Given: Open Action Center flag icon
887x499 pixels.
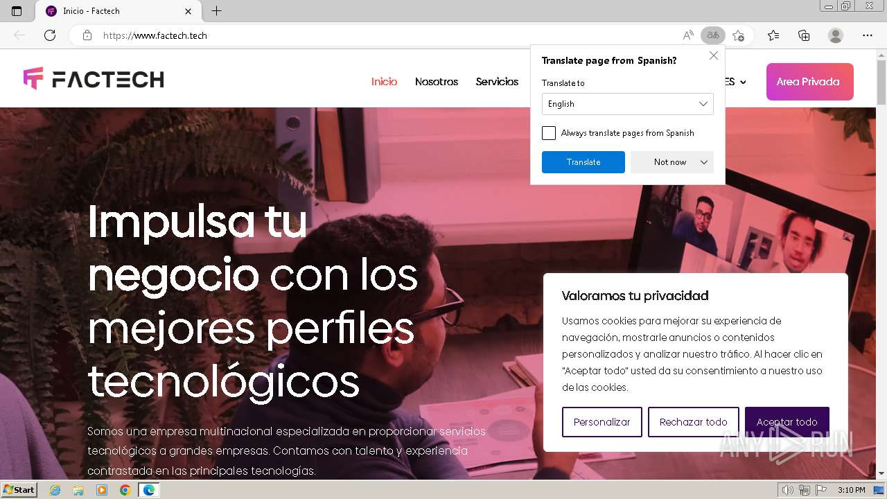Looking at the screenshot, I should coord(821,490).
